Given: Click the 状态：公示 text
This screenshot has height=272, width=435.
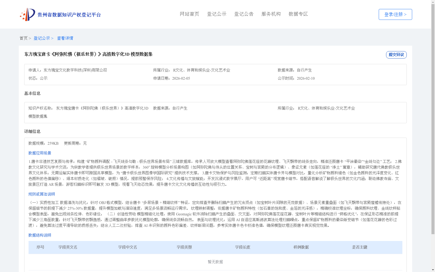Looking at the screenshot, I should (38, 78).
